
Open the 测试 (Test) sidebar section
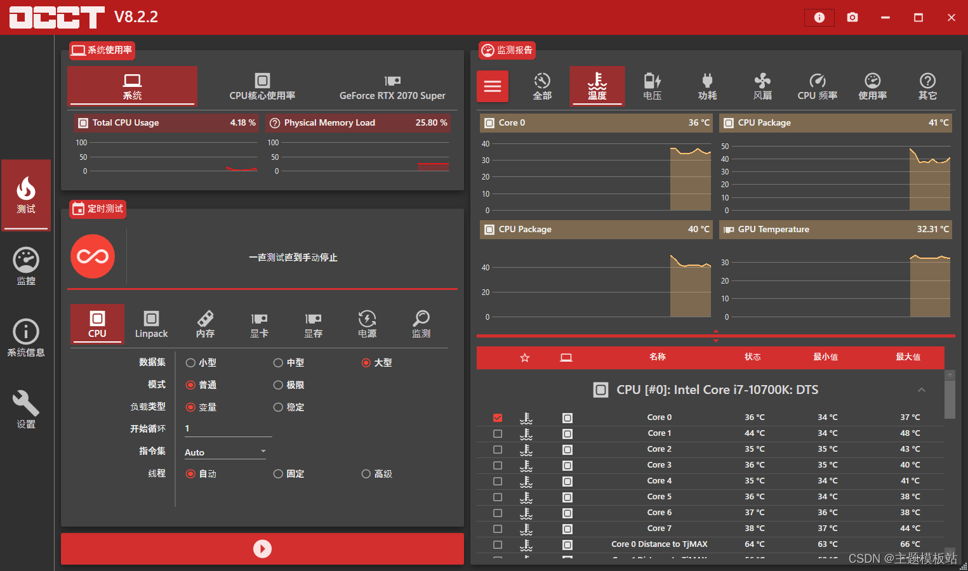(26, 195)
